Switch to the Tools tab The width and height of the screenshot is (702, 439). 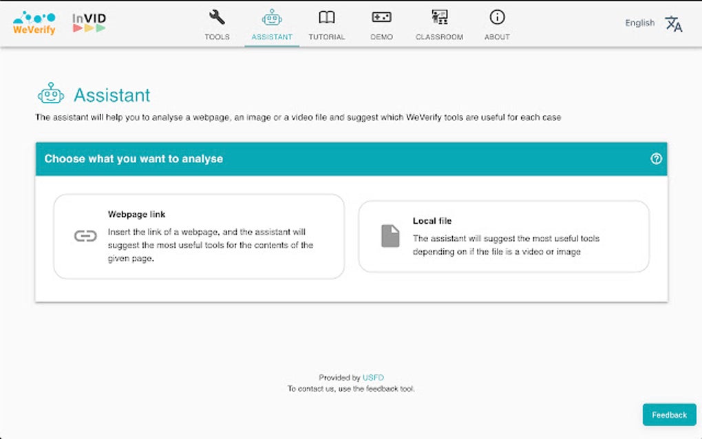(217, 26)
